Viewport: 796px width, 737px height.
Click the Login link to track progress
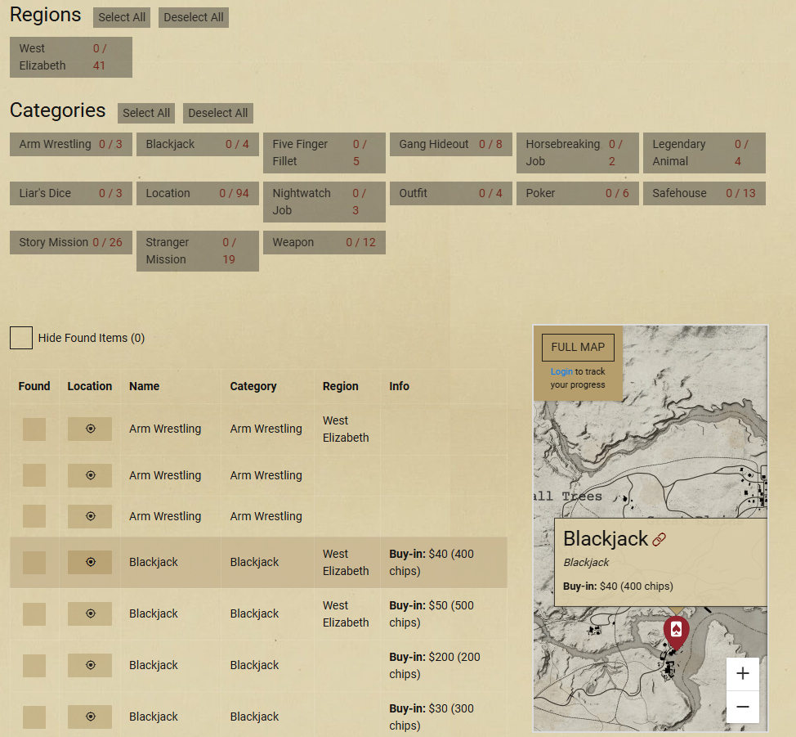(561, 371)
